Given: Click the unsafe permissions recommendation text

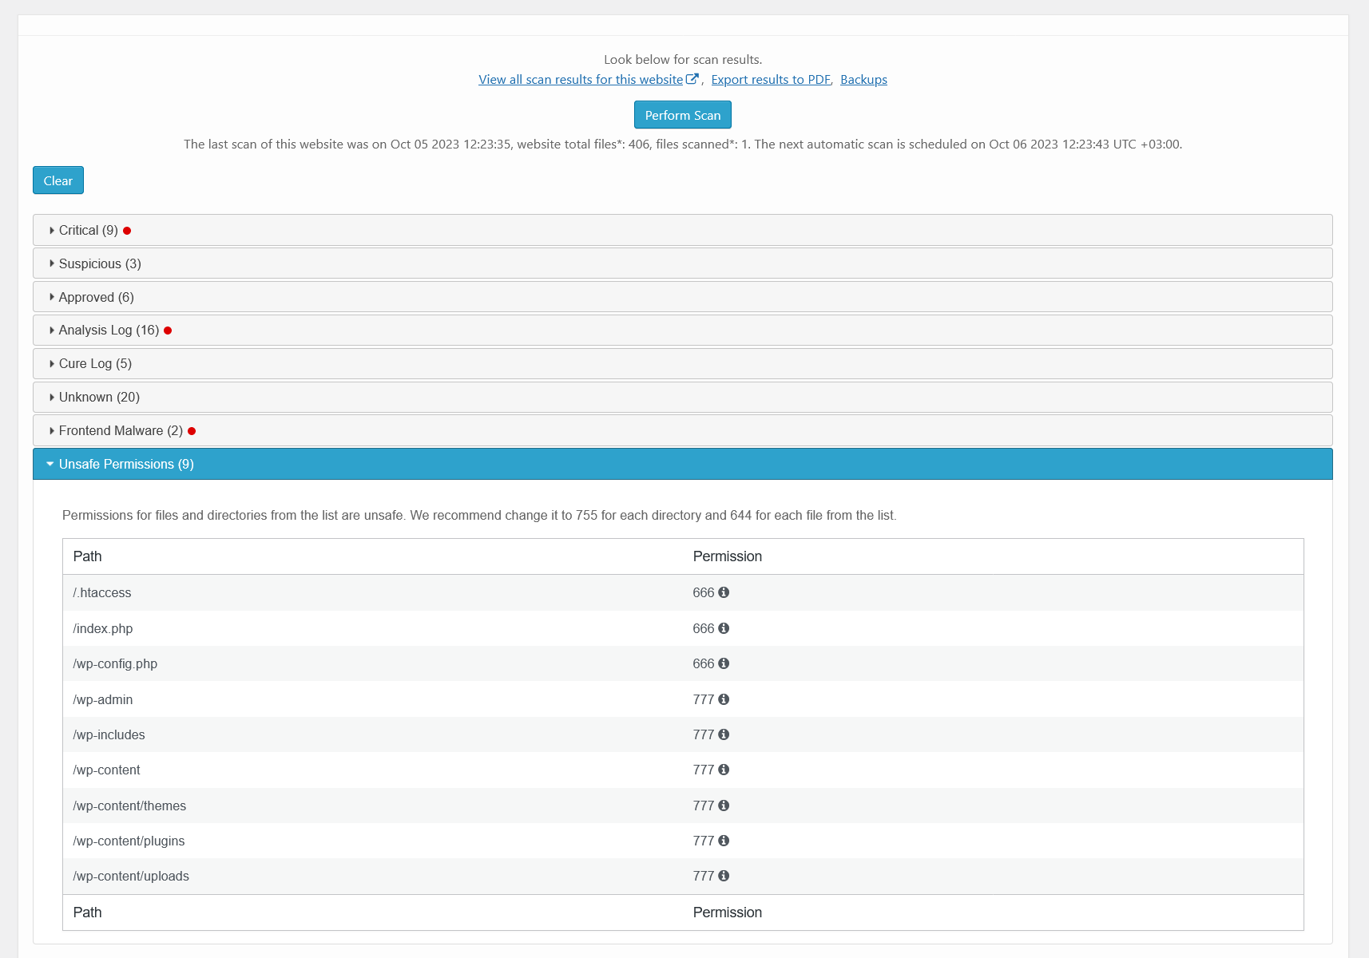Looking at the screenshot, I should point(479,515).
